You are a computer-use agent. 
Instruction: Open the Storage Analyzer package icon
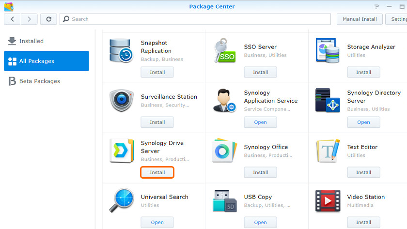[328, 50]
